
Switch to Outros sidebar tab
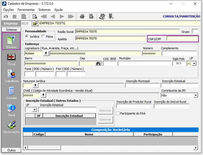11,150
